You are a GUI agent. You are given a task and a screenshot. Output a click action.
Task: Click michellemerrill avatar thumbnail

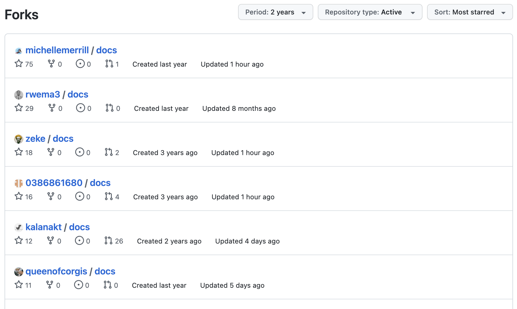[19, 51]
